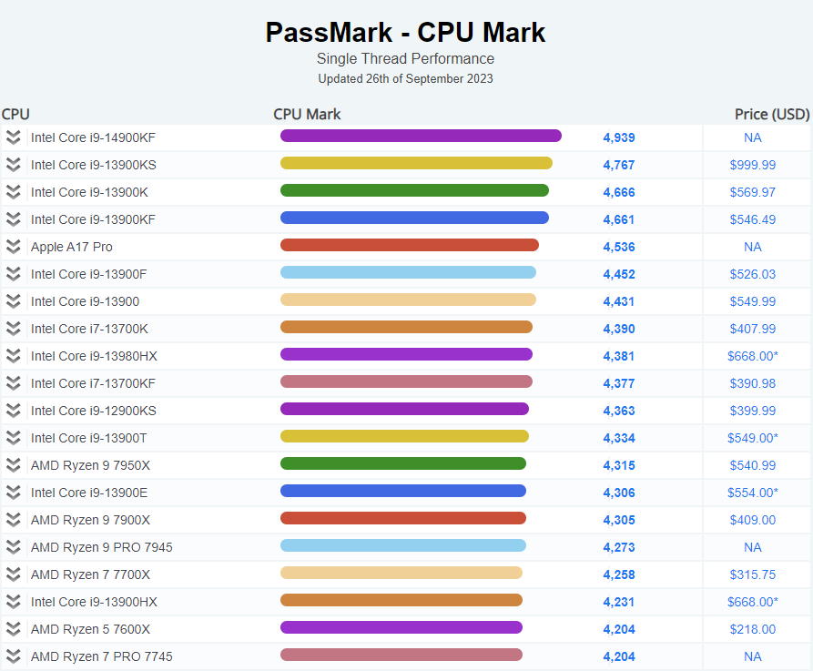Click the NA price for i9-14900KF
The width and height of the screenshot is (813, 671).
pos(752,137)
